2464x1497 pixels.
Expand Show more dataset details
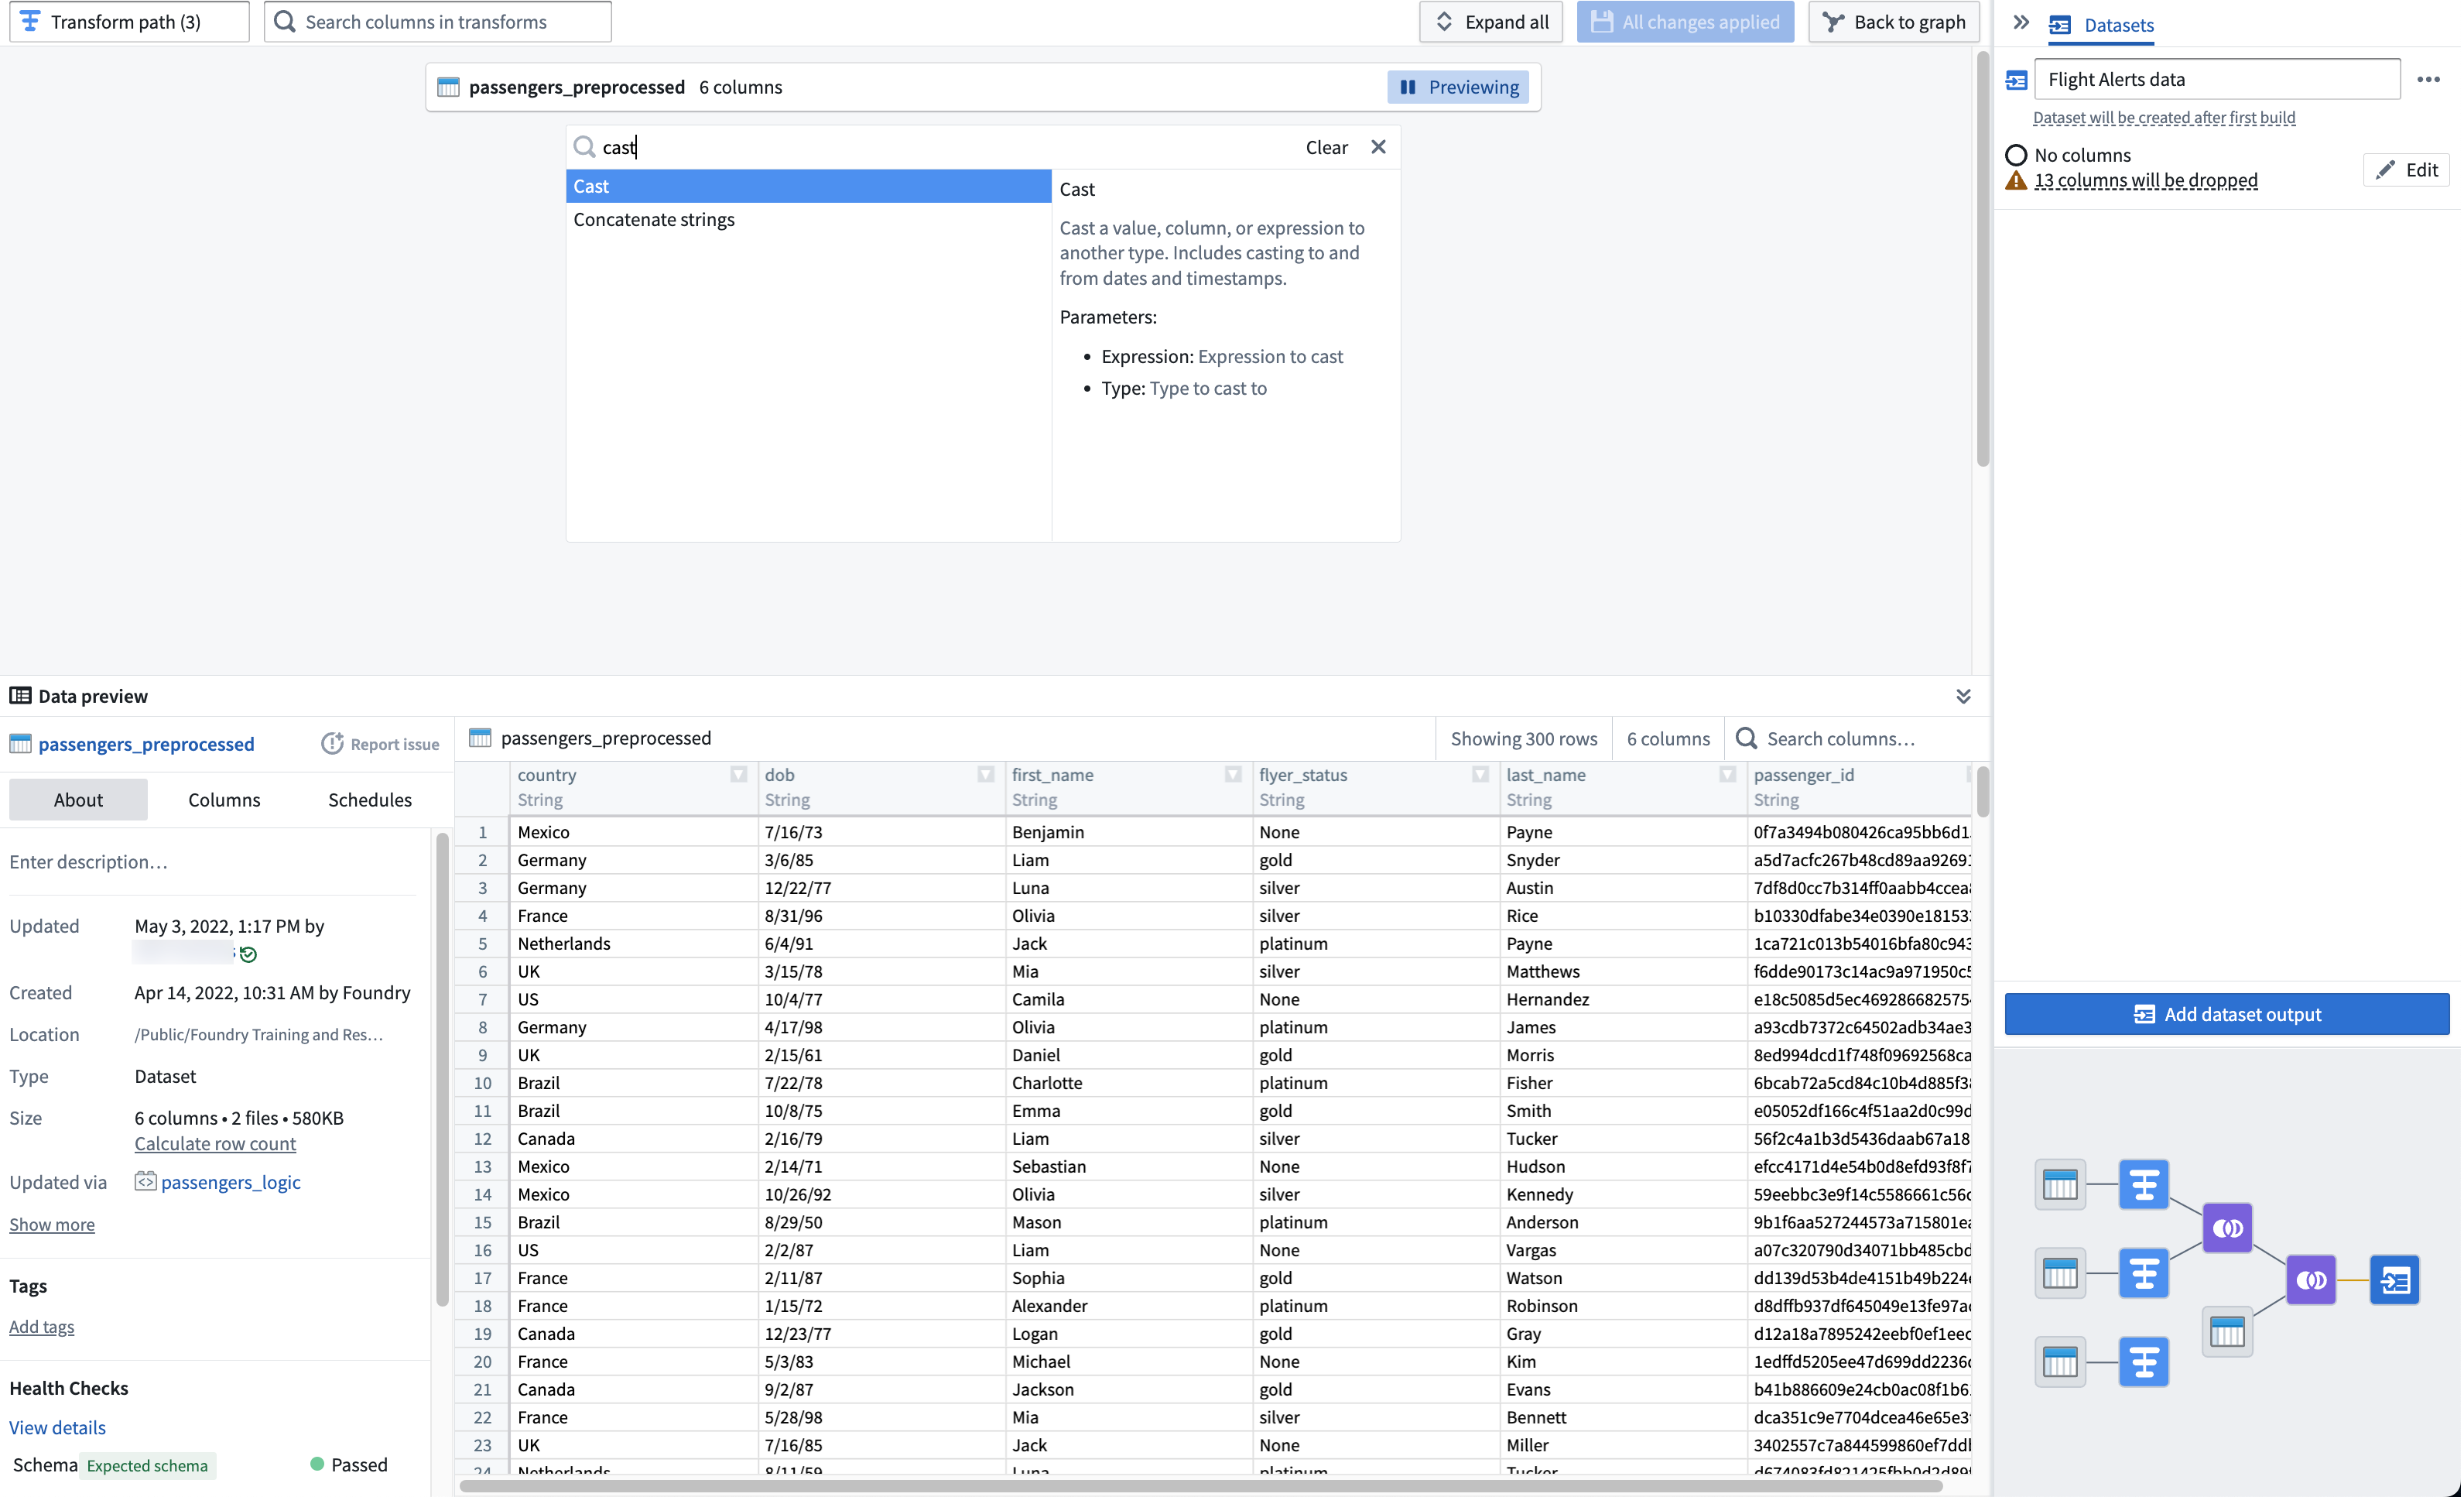coord(51,1224)
